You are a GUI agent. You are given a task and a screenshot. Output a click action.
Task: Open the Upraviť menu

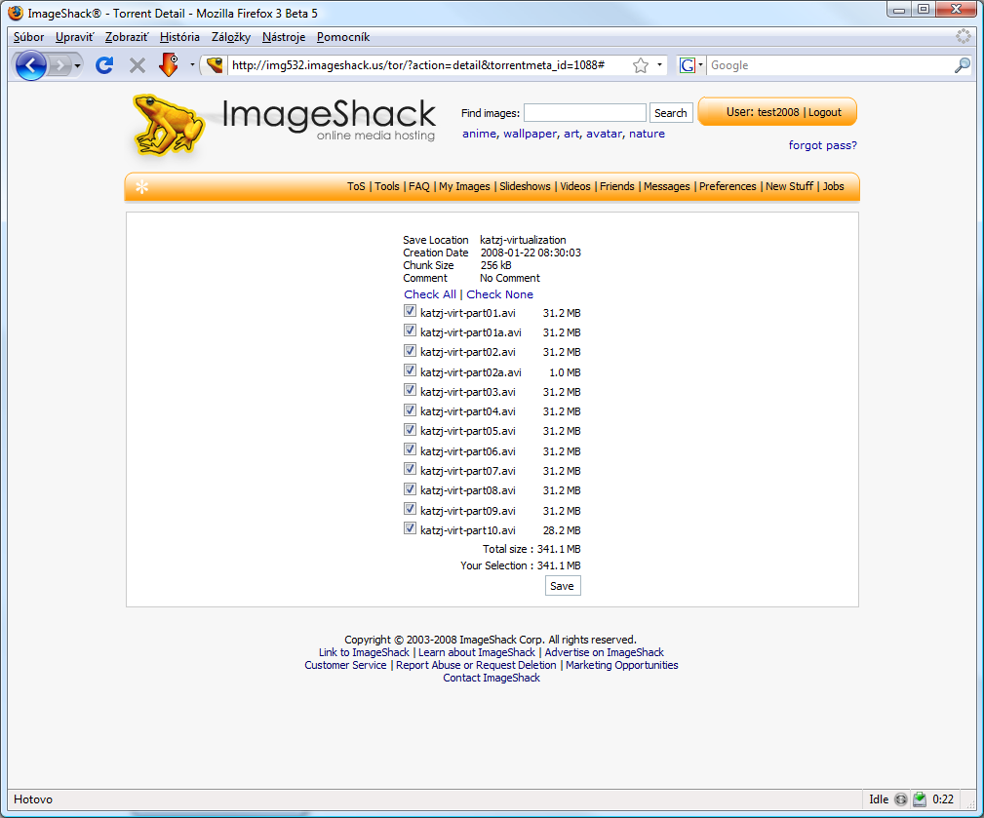pyautogui.click(x=74, y=37)
